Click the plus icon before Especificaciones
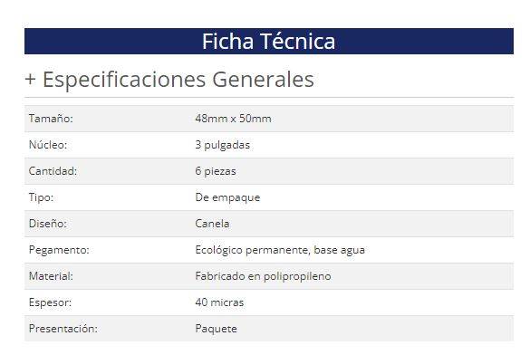Image resolution: width=530 pixels, height=355 pixels. [x=30, y=80]
